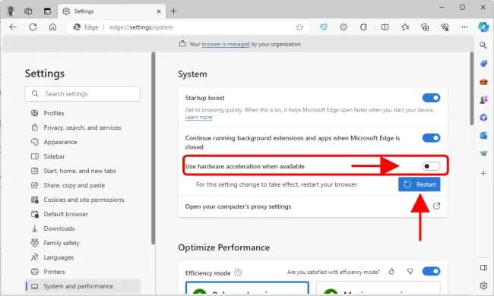Open the Games icon in sidebar
494x296 pixels.
pyautogui.click(x=483, y=99)
